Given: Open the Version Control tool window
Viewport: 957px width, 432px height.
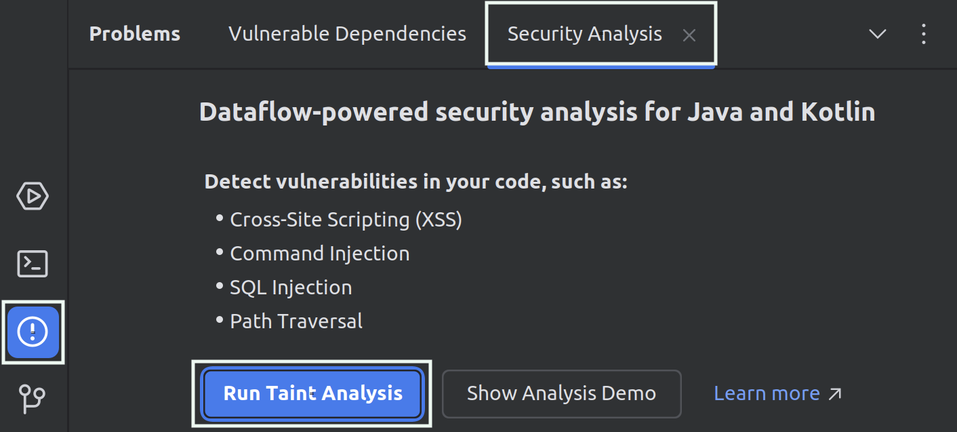Looking at the screenshot, I should click(32, 399).
